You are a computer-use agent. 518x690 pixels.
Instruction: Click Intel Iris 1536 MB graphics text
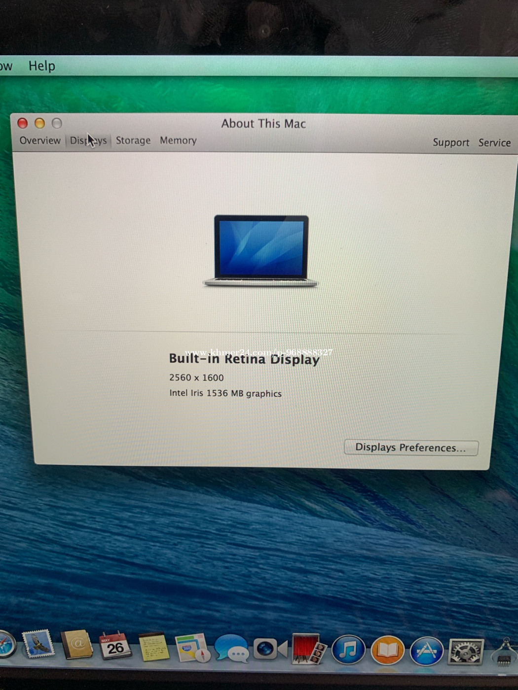(225, 393)
